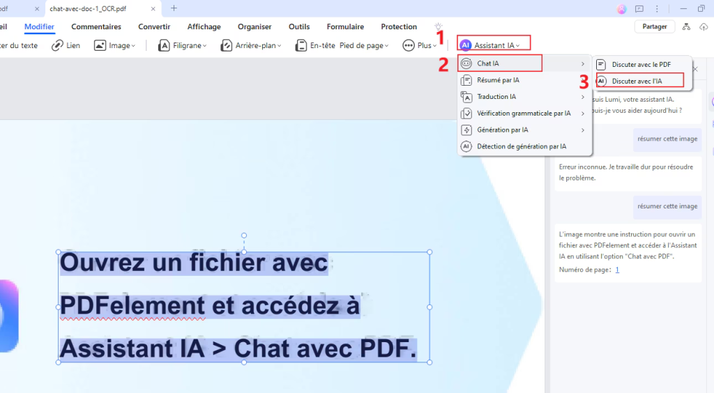Click the Plus more-options icon
714x393 pixels.
click(x=409, y=45)
